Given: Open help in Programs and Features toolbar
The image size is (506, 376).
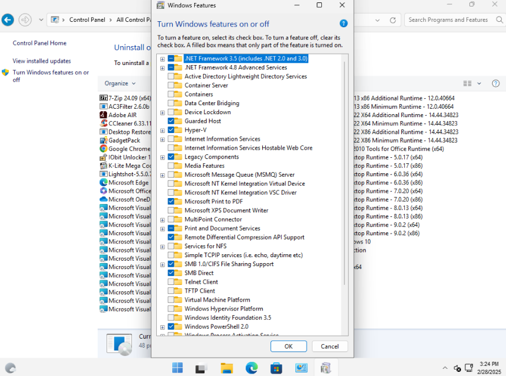Looking at the screenshot, I should tap(496, 83).
